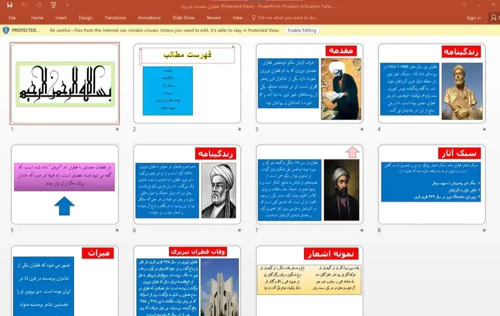Open the Insert ribbon tab
500x316 pixels.
point(61,18)
